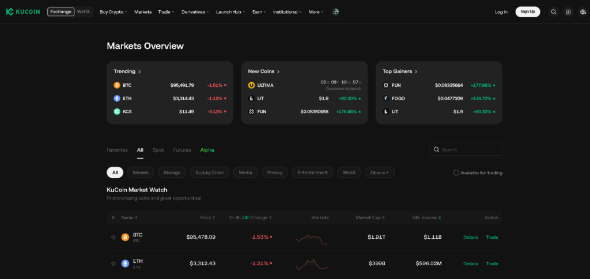The height and width of the screenshot is (279, 590).
Task: Click the download app icon in header
Action: 568,12
